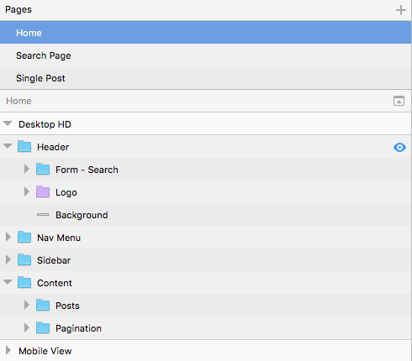The width and height of the screenshot is (412, 361).
Task: Click the Sidebar folder icon
Action: (x=24, y=260)
